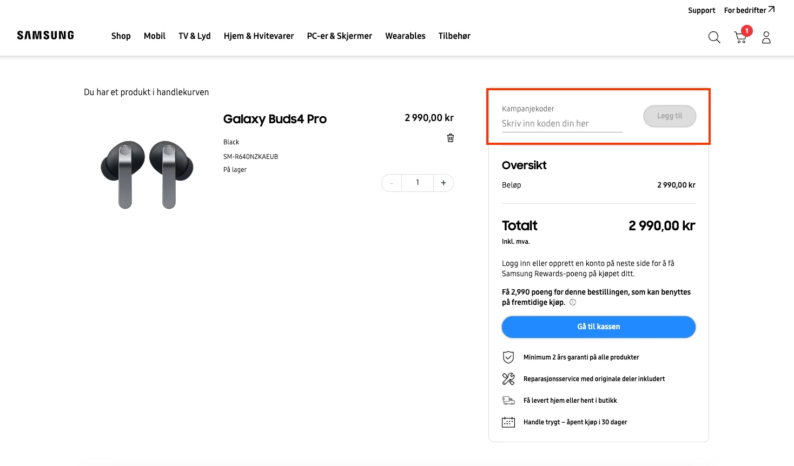Image resolution: width=794 pixels, height=466 pixels.
Task: Click the Logg inn eller opprett konto text
Action: (588, 269)
